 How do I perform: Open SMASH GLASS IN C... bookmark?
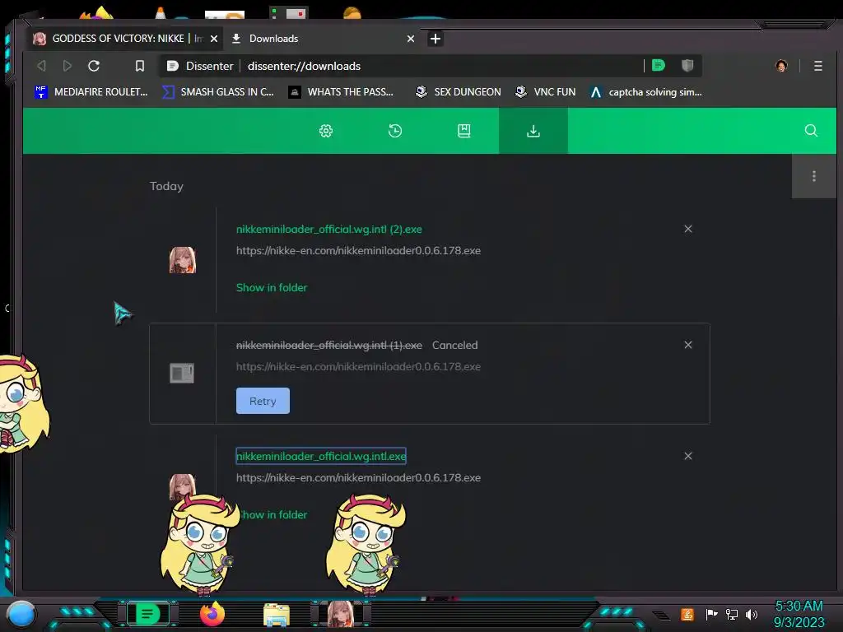[217, 92]
